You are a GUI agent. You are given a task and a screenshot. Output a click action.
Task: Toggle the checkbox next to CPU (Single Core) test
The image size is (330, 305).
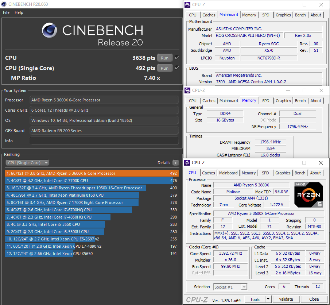[177, 67]
